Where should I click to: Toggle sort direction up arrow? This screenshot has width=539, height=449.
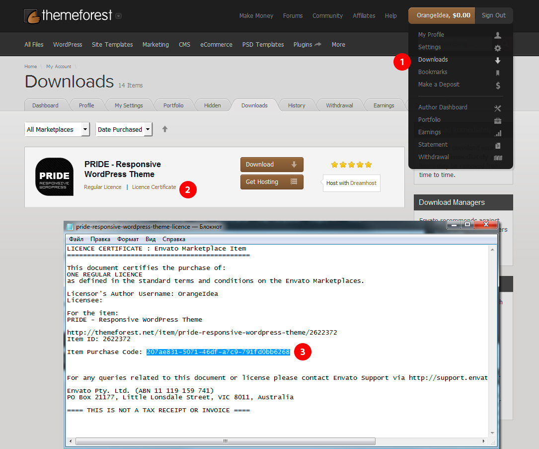[164, 129]
